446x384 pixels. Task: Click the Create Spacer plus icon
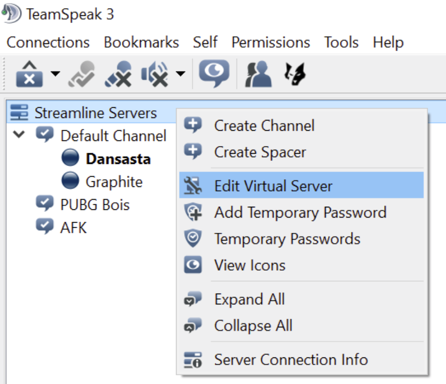click(x=193, y=151)
